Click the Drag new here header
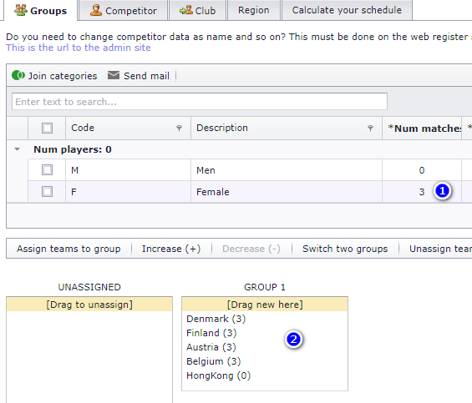The width and height of the screenshot is (472, 403). 265,305
